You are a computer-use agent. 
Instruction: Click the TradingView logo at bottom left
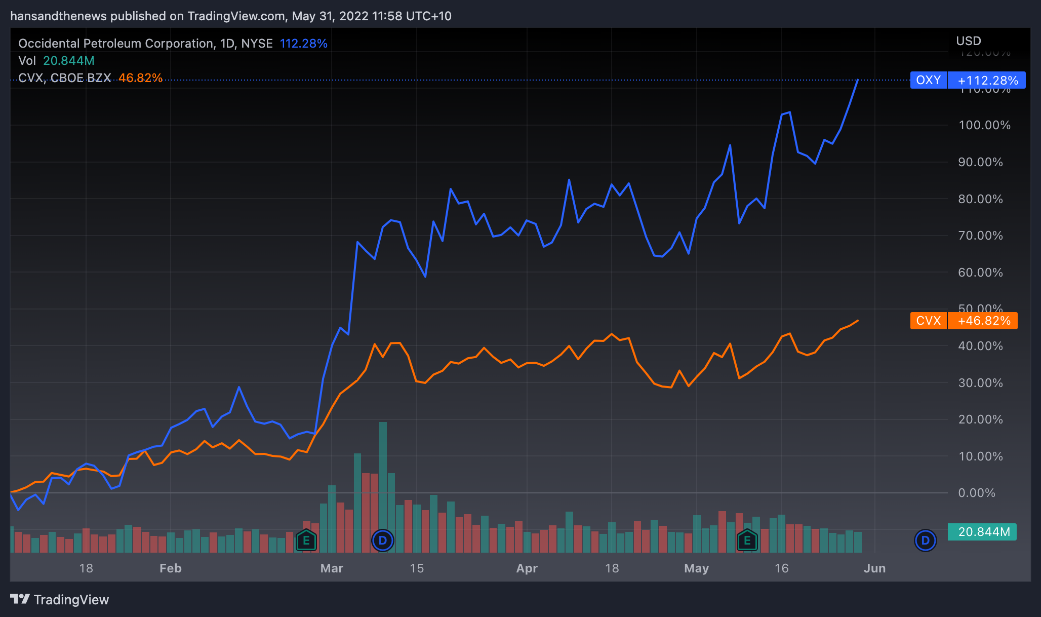[60, 600]
